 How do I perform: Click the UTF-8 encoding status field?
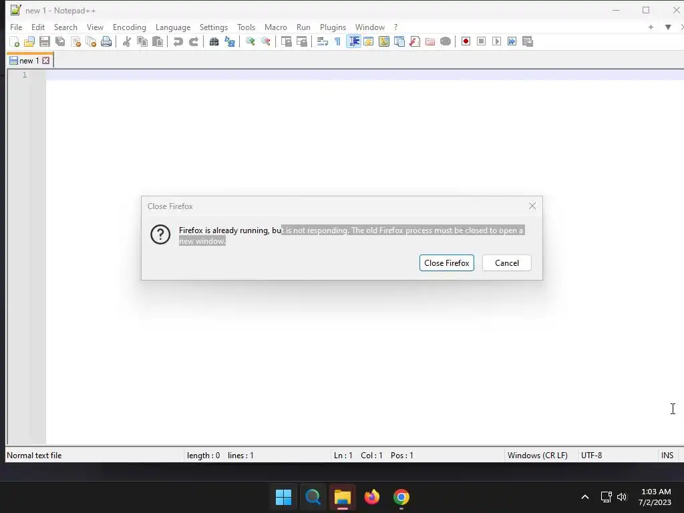click(x=617, y=456)
